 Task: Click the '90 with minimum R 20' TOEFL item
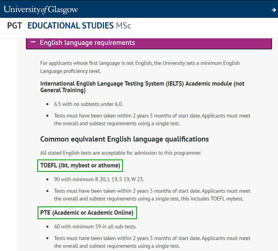click(x=99, y=179)
